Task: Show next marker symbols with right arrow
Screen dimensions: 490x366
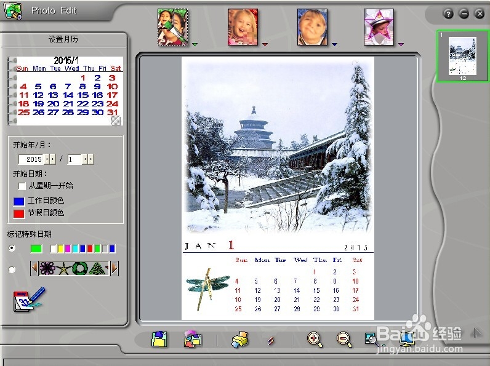Action: pyautogui.click(x=114, y=268)
